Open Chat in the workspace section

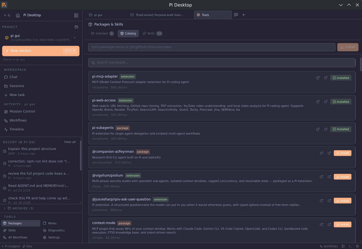click(11, 77)
